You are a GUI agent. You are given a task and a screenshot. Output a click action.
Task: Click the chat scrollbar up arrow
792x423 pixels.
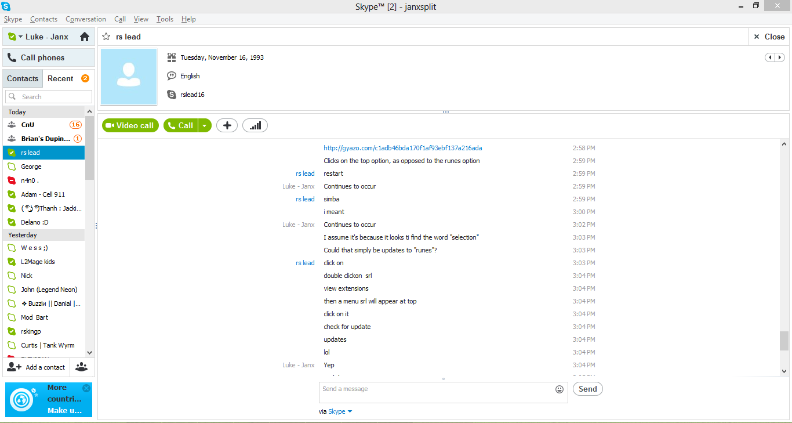(x=784, y=144)
